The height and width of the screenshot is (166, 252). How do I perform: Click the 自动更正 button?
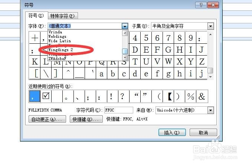(47, 119)
